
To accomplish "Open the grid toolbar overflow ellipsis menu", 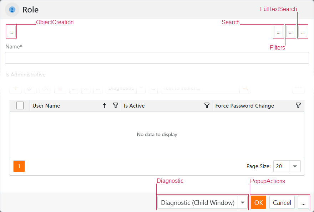I will pos(298,88).
